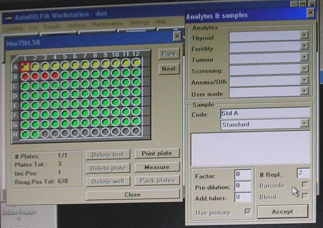This screenshot has width=323, height=228.
Task: Click the Delete plate button
Action: pos(108,168)
